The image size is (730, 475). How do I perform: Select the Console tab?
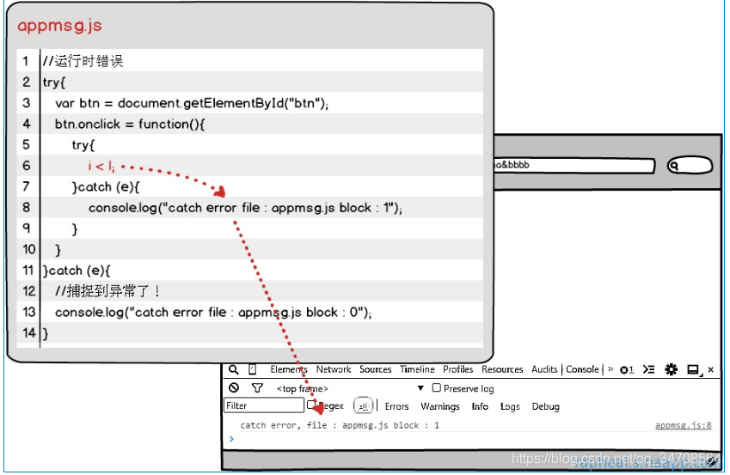(582, 369)
